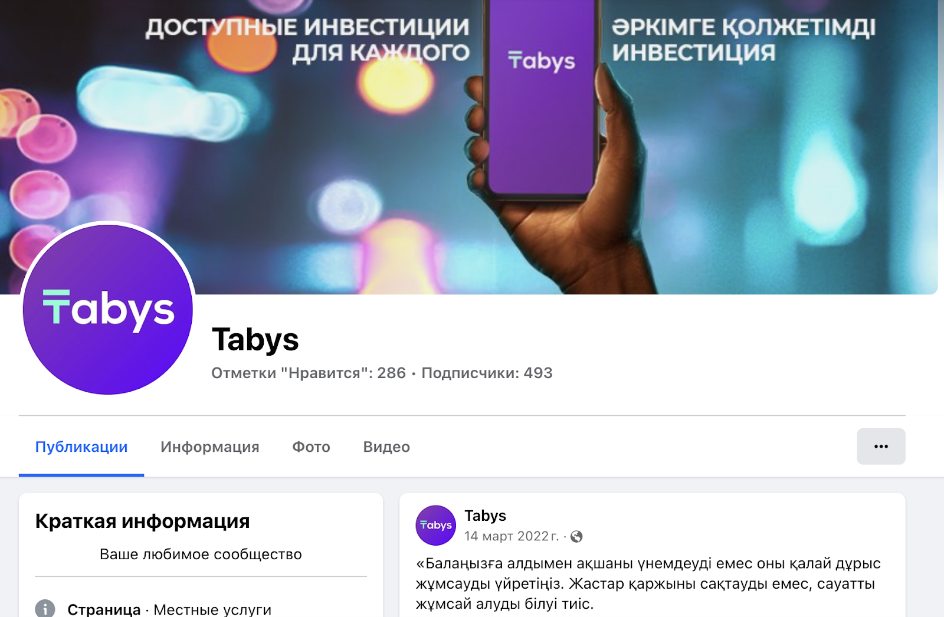
Task: Click the info icon beside Страница
Action: (x=45, y=609)
